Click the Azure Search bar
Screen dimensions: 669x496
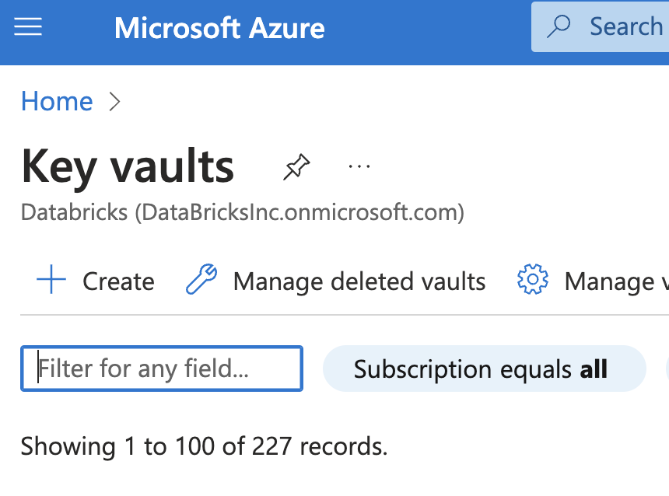[x=615, y=26]
